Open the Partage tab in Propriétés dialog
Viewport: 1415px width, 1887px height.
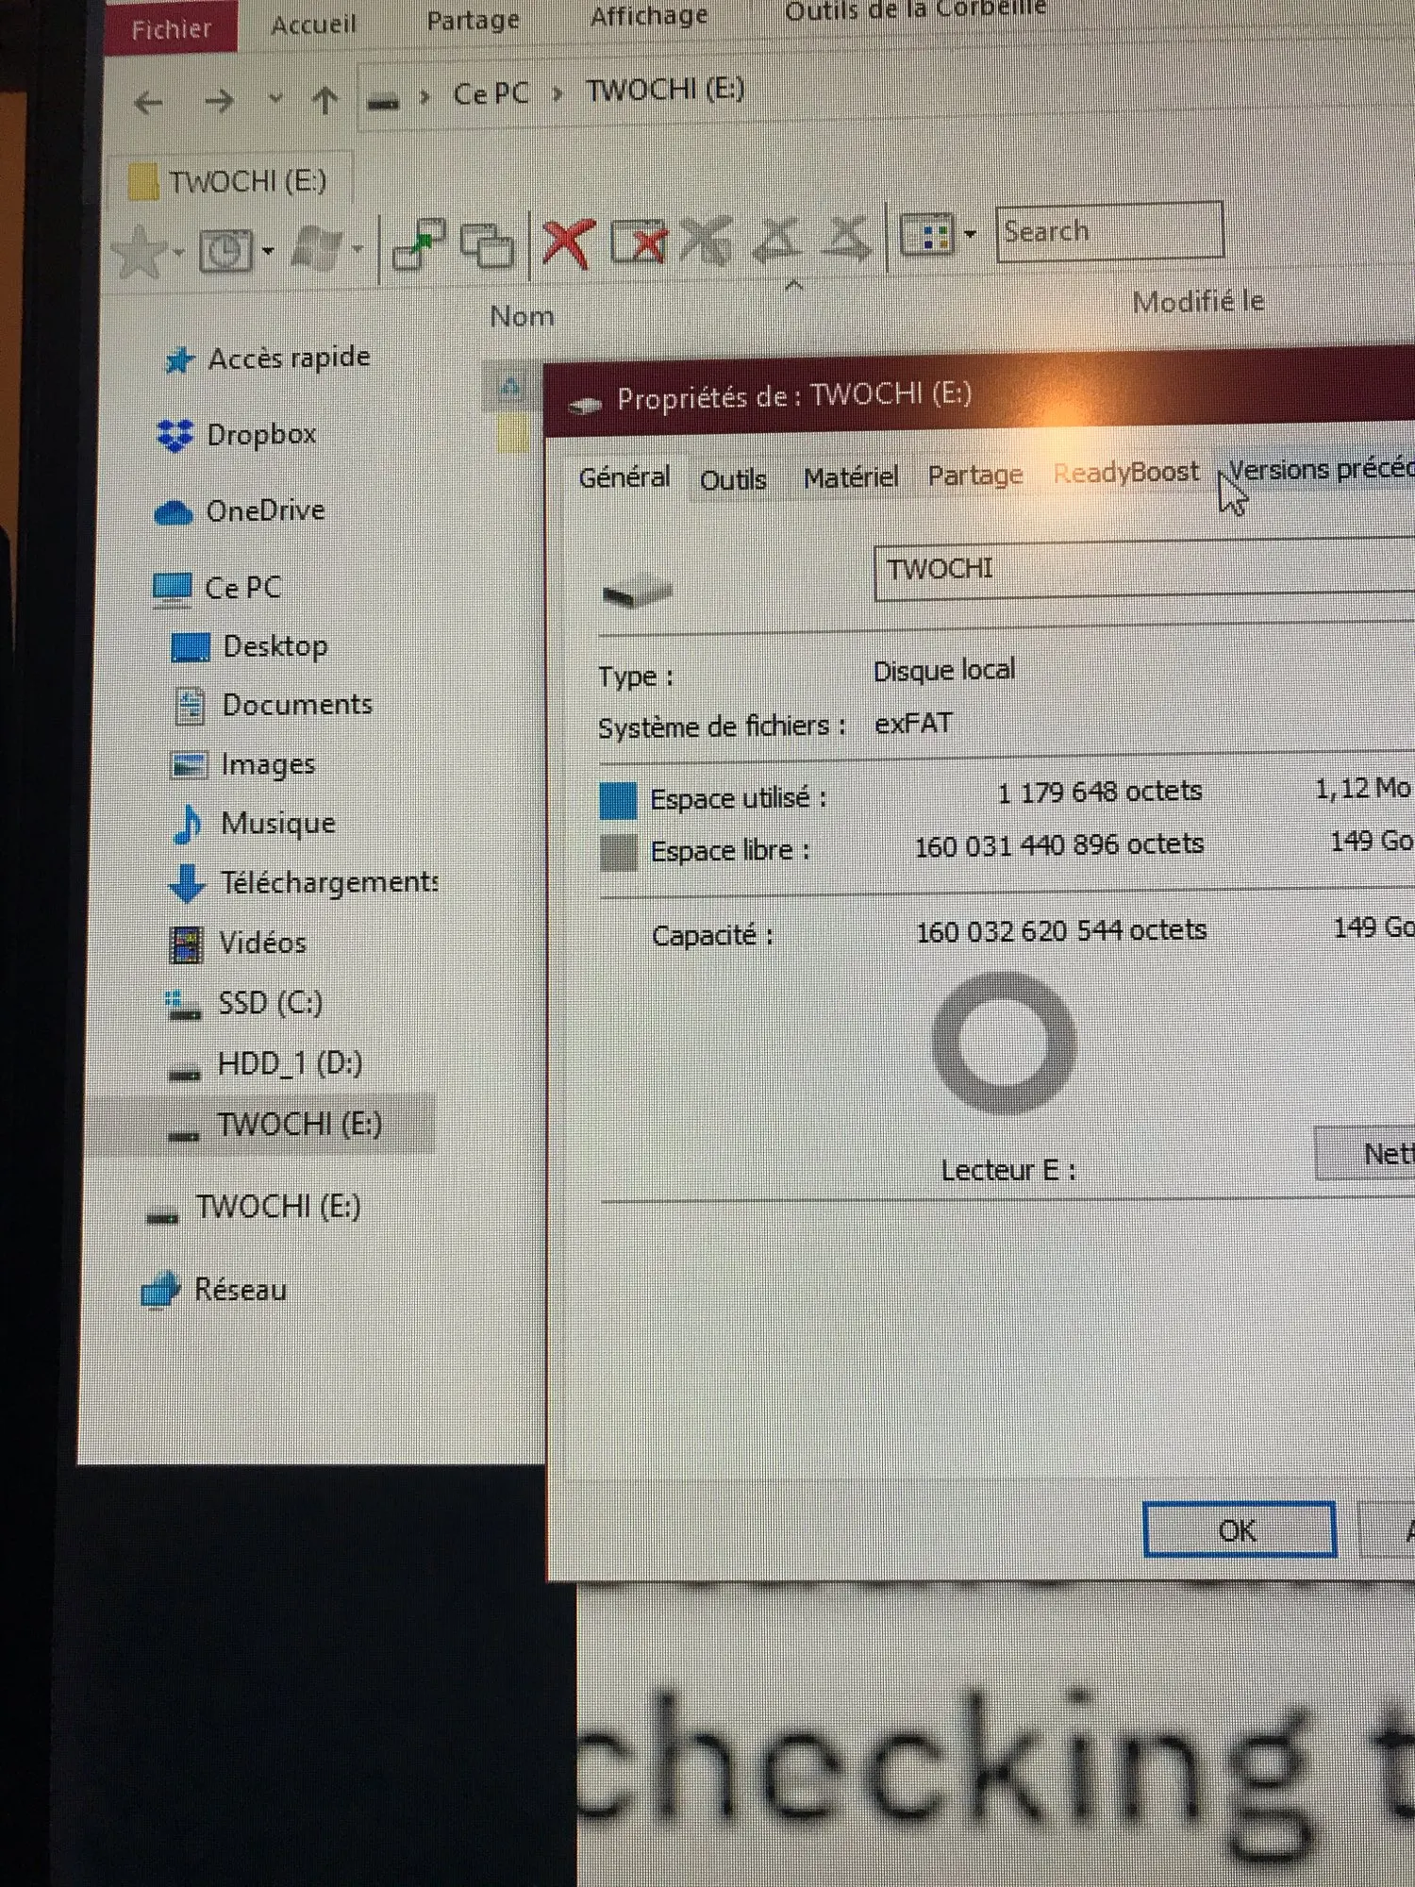pos(974,475)
